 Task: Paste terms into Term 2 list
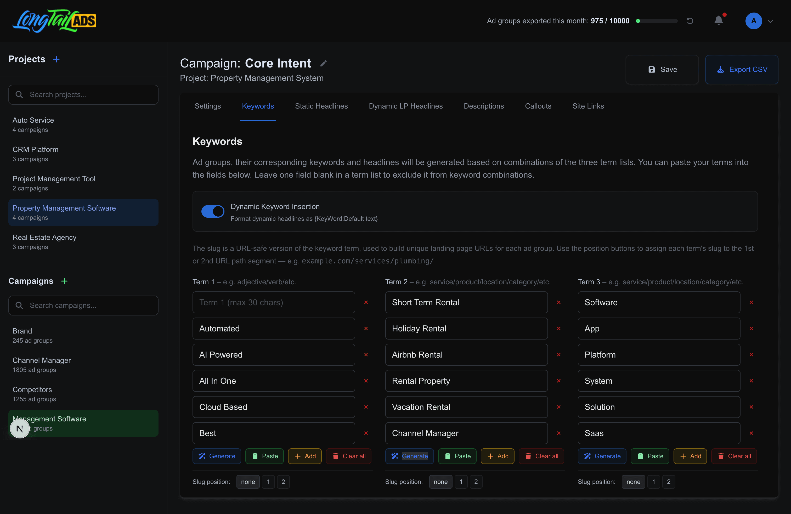(x=457, y=456)
